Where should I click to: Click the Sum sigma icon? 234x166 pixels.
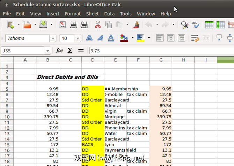click(70, 51)
